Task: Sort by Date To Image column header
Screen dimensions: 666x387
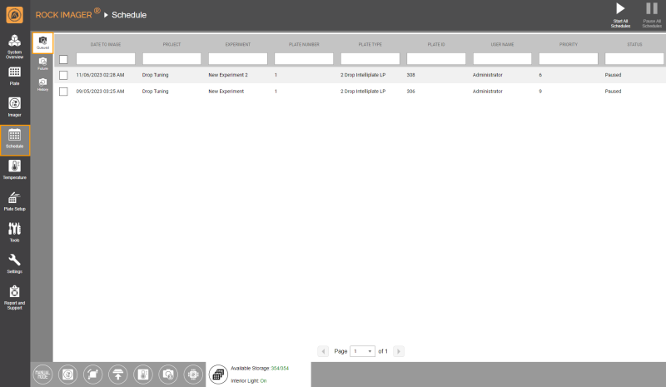Action: click(106, 44)
